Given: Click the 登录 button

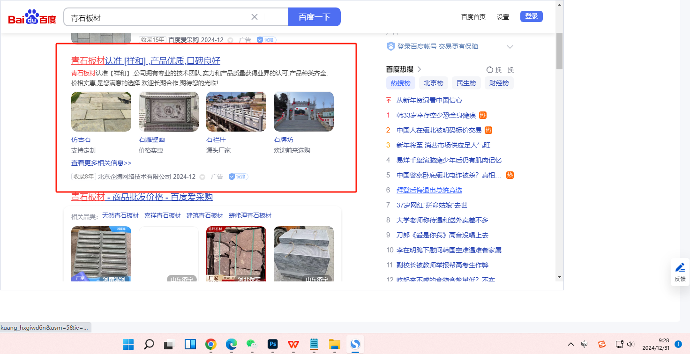Looking at the screenshot, I should click(532, 16).
